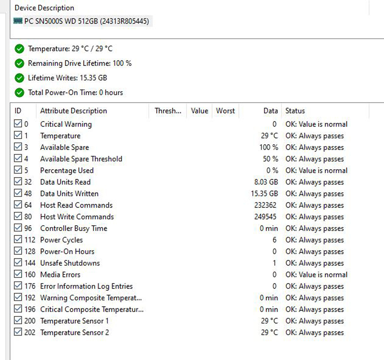Click the 249545 Host Write Commands value
The height and width of the screenshot is (360, 384).
[x=265, y=217]
